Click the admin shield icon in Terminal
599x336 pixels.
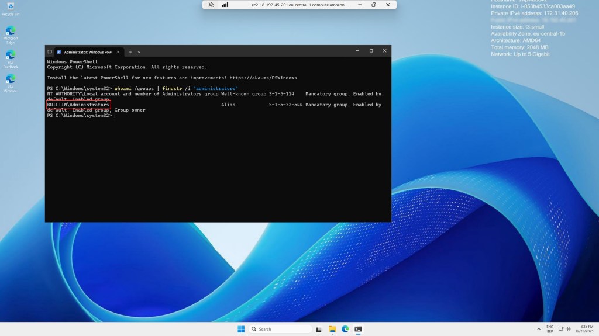[x=50, y=51]
